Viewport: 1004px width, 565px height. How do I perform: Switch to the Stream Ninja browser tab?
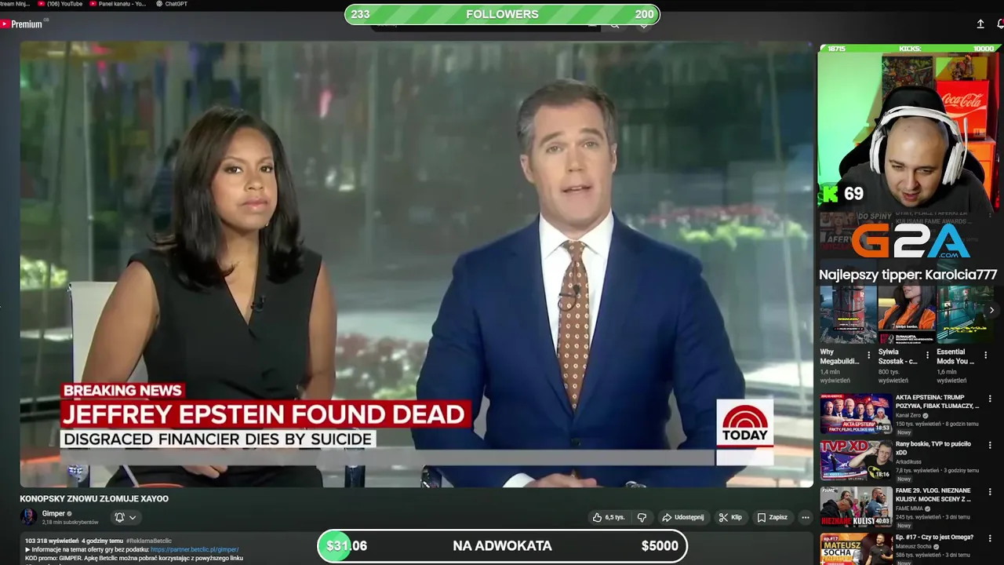[14, 4]
